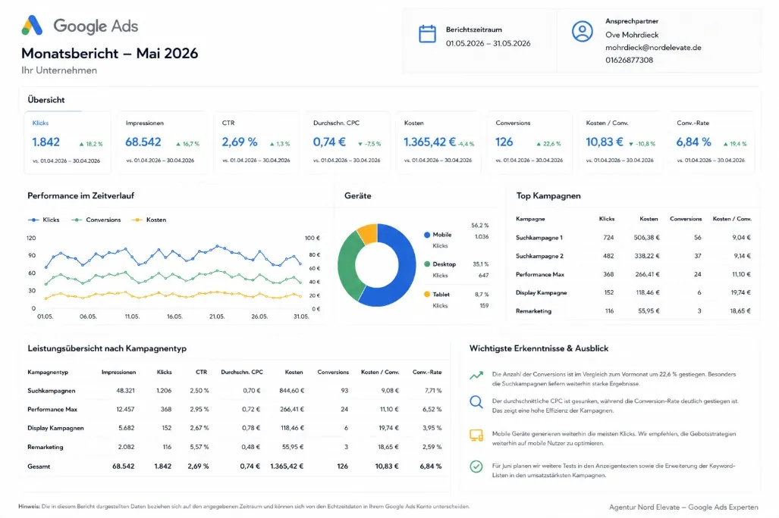
Task: Click the yellow Kosten legend marker
Action: [x=137, y=220]
